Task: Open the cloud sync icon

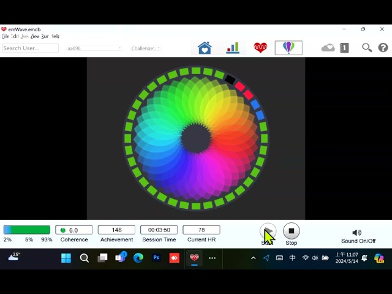Action: pyautogui.click(x=328, y=48)
